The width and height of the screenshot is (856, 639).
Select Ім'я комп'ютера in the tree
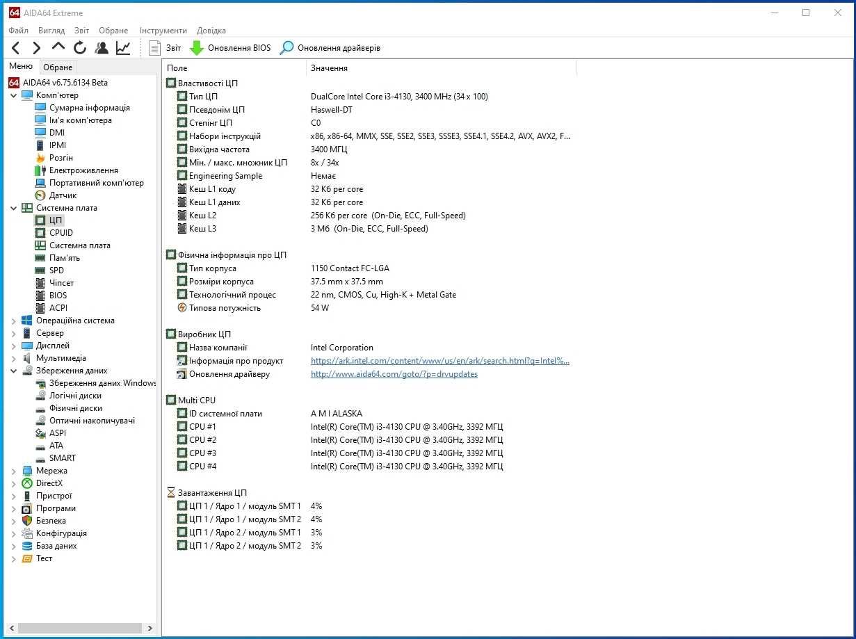(80, 120)
